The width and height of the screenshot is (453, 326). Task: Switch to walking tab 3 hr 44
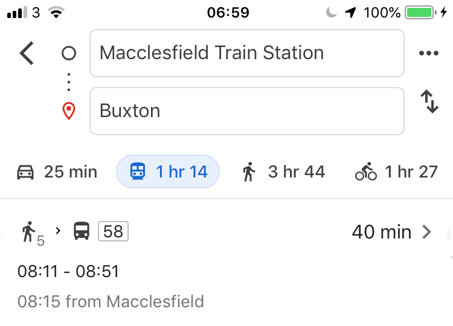coord(284,171)
